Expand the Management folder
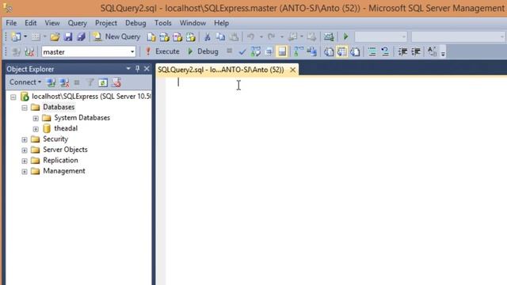 pos(25,171)
